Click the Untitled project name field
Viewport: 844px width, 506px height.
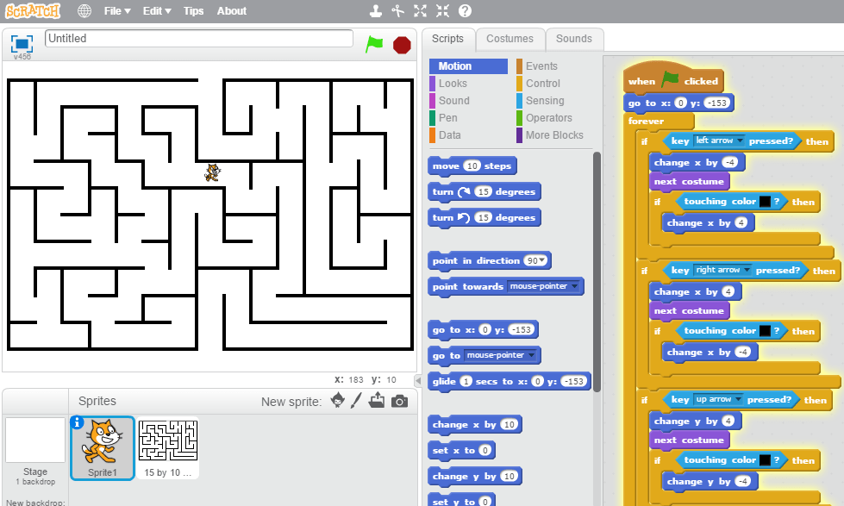point(198,39)
